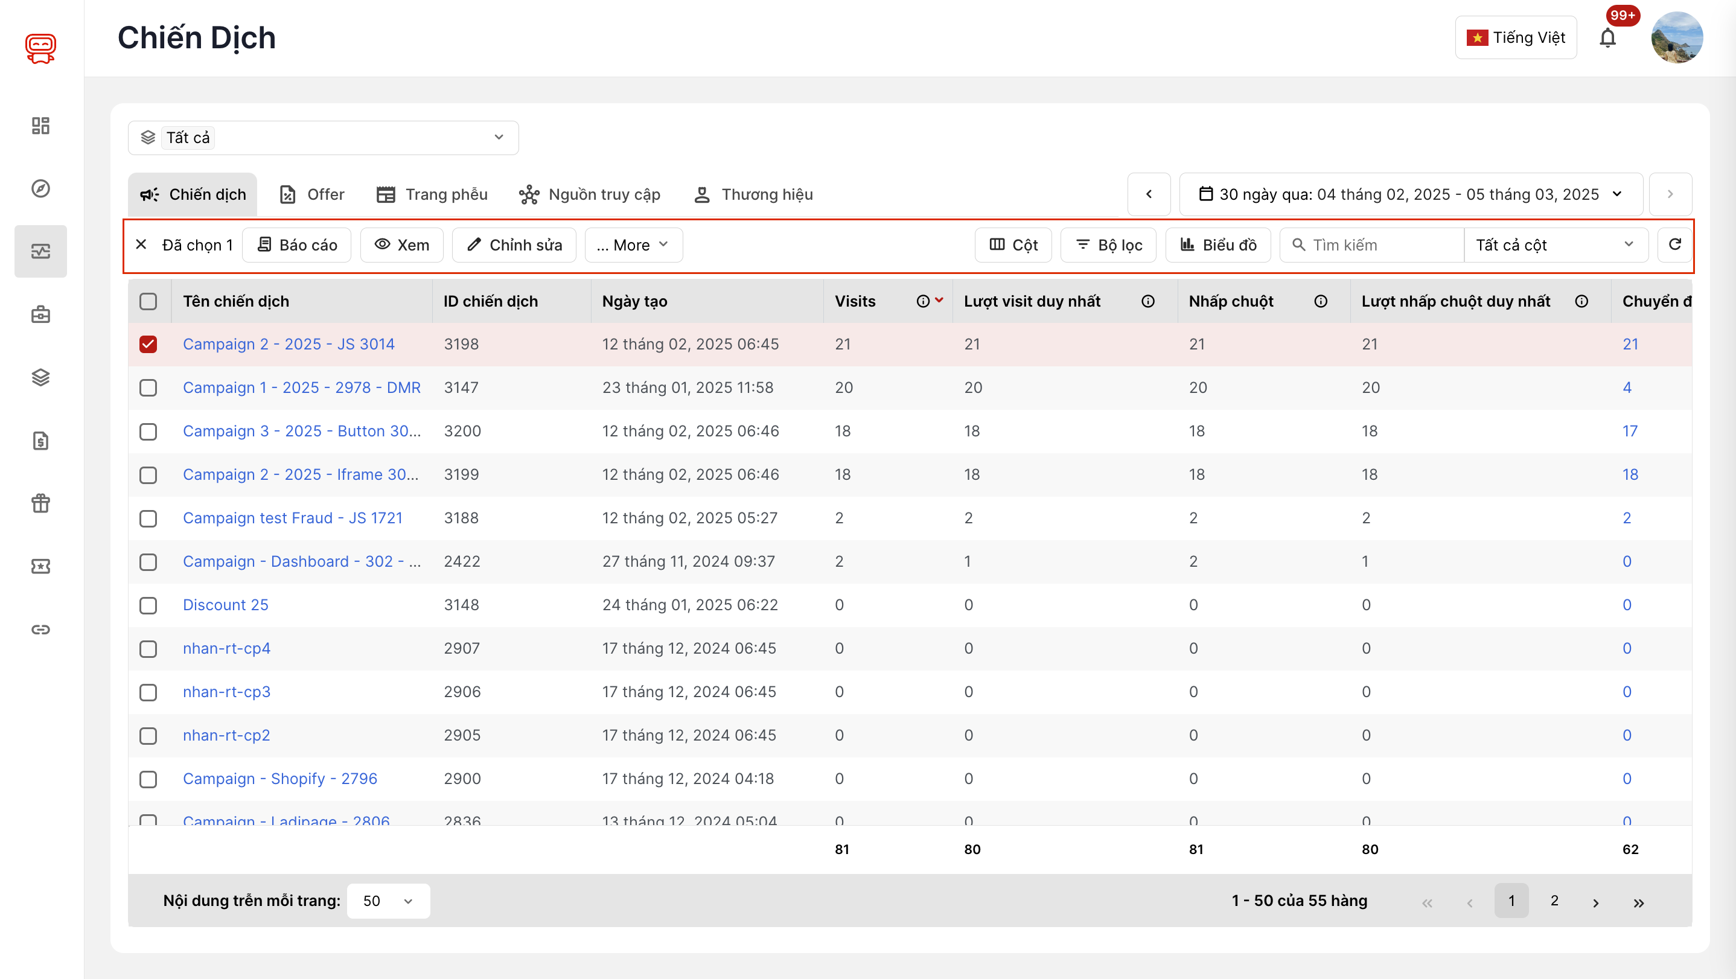The height and width of the screenshot is (979, 1736).
Task: Open the notifications bell
Action: point(1607,38)
